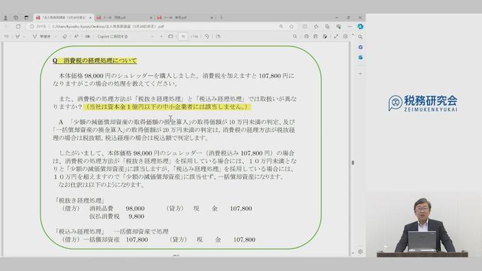
Task: Click the 税務研究会 logo
Action: [423, 103]
